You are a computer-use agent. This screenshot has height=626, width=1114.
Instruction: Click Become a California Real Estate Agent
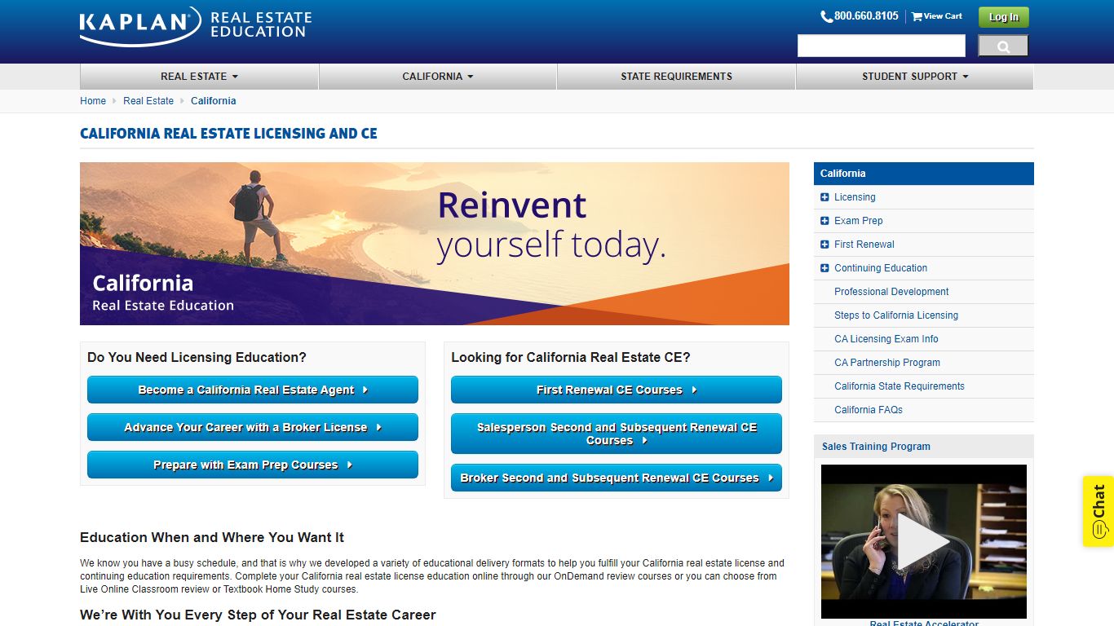tap(253, 390)
